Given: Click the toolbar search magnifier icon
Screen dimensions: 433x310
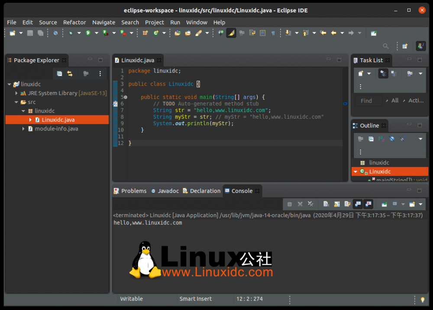Looking at the screenshot, I should [x=385, y=46].
